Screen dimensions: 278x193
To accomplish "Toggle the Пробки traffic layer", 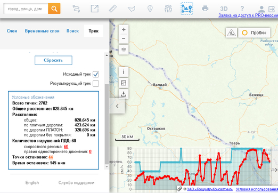I will tap(254, 33).
